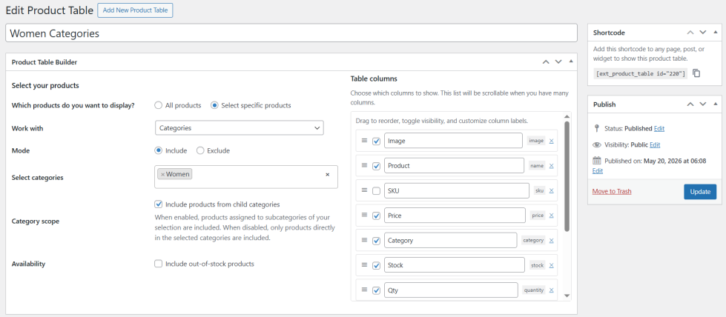Set Mode to Include

click(159, 150)
